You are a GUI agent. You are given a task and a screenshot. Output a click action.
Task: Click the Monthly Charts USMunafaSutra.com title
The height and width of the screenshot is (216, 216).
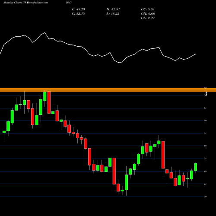point(25,3)
